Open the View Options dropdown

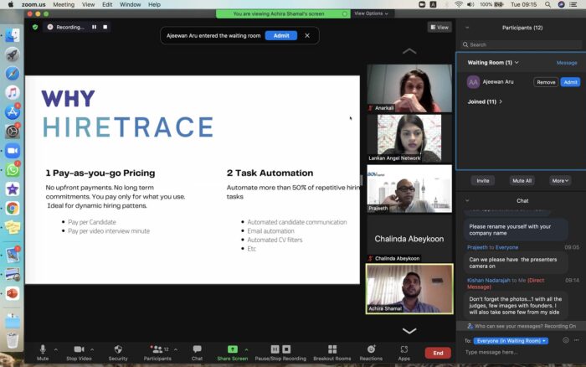[370, 13]
